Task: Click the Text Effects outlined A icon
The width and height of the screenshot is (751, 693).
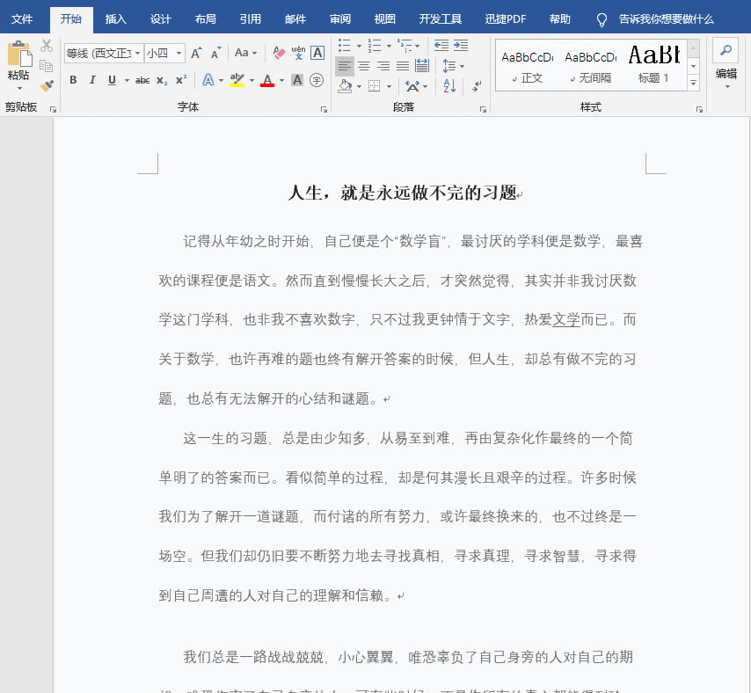Action: point(208,80)
